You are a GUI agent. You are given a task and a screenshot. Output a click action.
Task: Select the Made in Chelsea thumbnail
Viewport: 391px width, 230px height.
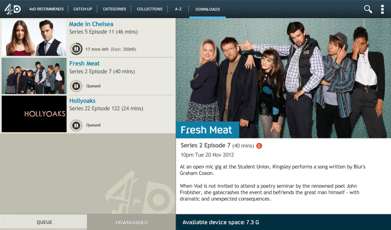(34, 37)
